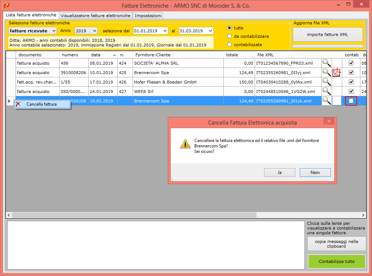This screenshot has height=276, width=372.
Task: Click the horizontal scrollbar right arrow
Action: [363, 215]
